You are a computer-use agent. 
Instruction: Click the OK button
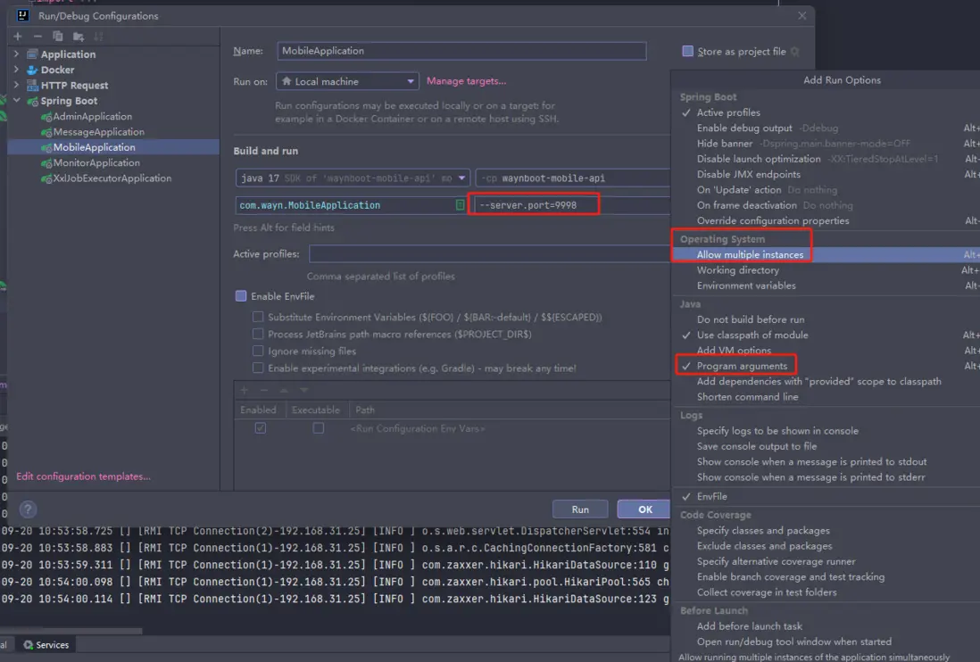pyautogui.click(x=644, y=509)
